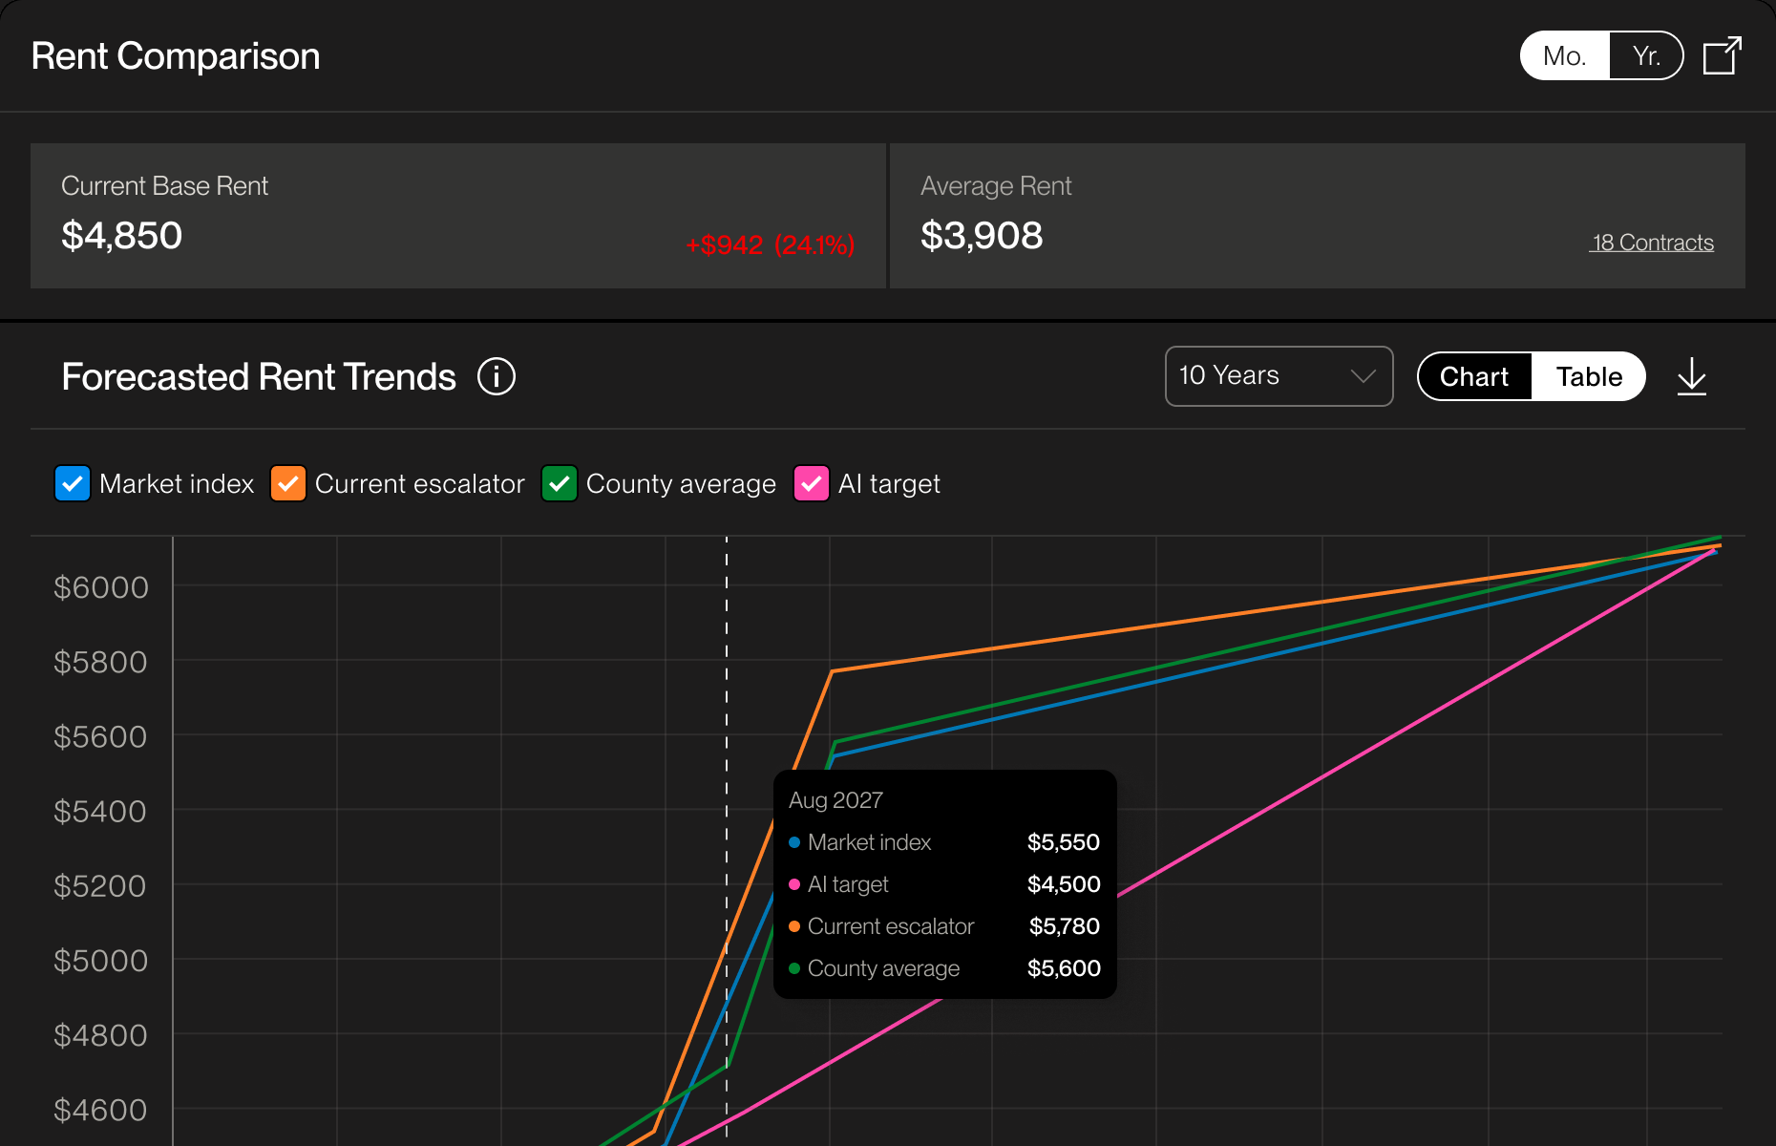The image size is (1776, 1146).
Task: Click the $6000 y-axis label
Action: point(101,587)
